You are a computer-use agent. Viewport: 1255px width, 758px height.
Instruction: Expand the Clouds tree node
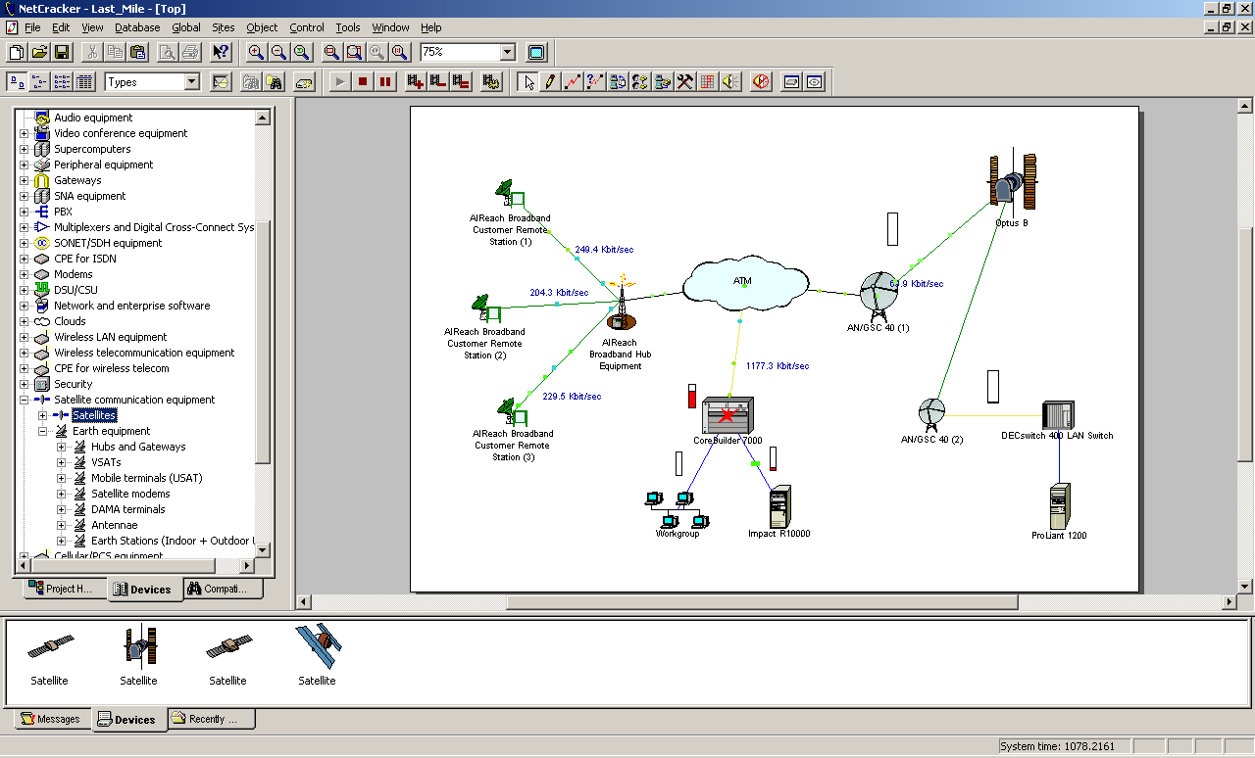coord(25,321)
